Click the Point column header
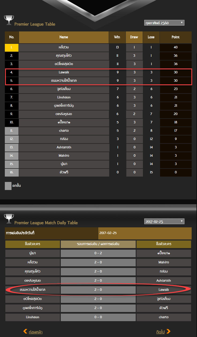 [x=176, y=37]
